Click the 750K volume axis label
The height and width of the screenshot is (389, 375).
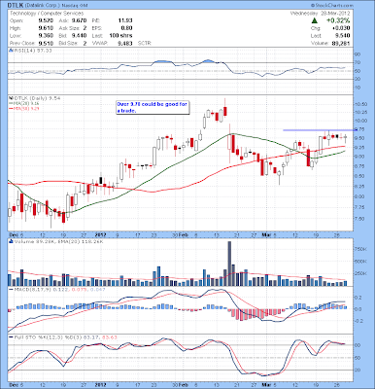(x=361, y=250)
